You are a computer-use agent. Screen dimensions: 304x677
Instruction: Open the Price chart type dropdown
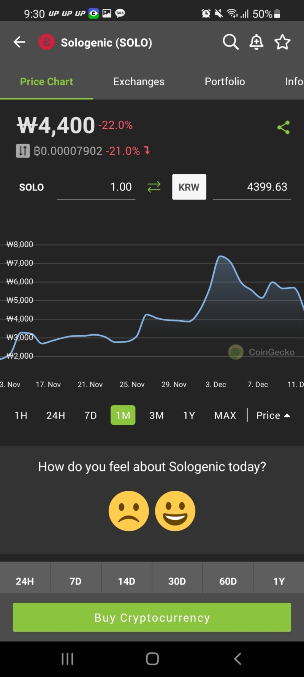click(x=273, y=415)
